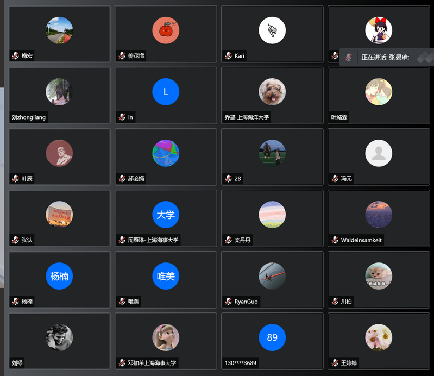The image size is (434, 376).
Task: Click muted mic icon beside 冯元
Action: 335,179
